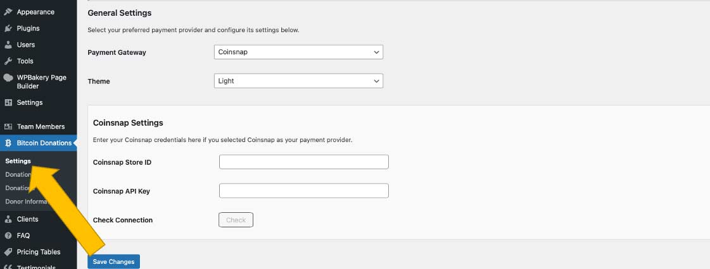Screen dimensions: 710x269
Task: Click the Clients people icon
Action: pyautogui.click(x=8, y=219)
